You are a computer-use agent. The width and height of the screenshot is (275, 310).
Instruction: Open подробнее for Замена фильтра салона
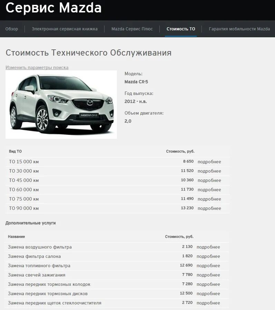click(208, 256)
